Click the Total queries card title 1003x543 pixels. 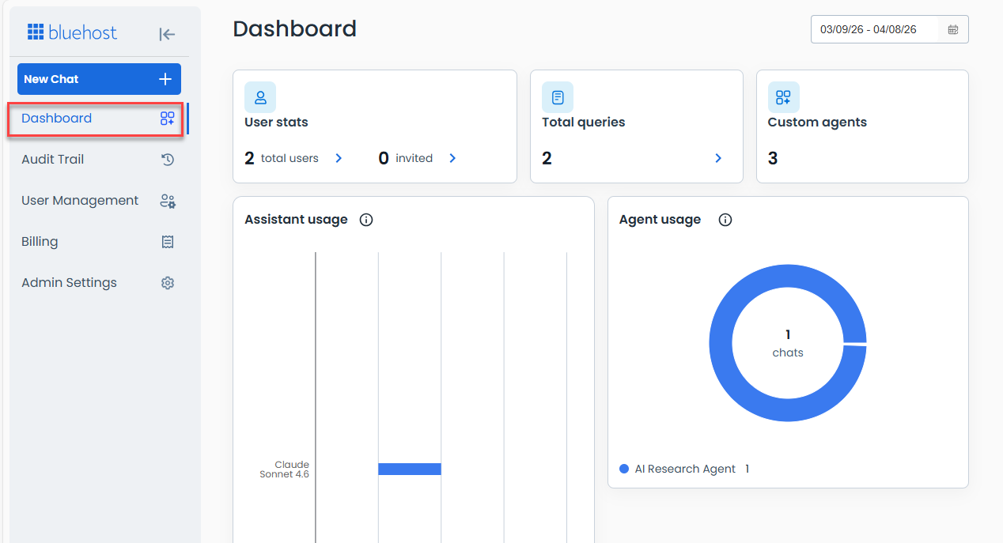coord(584,123)
